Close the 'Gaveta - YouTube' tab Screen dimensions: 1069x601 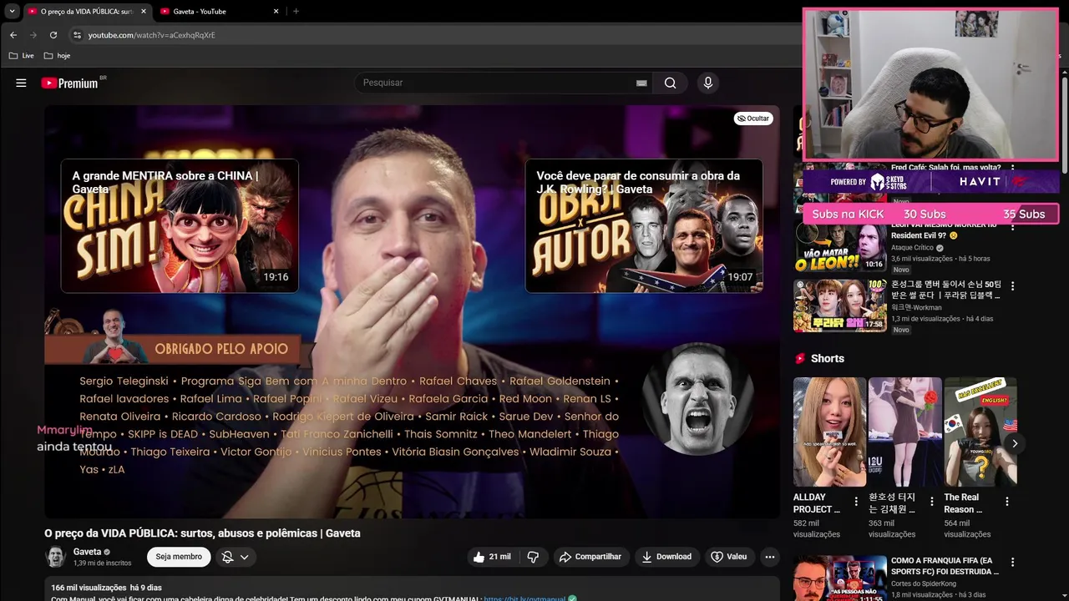click(x=276, y=12)
